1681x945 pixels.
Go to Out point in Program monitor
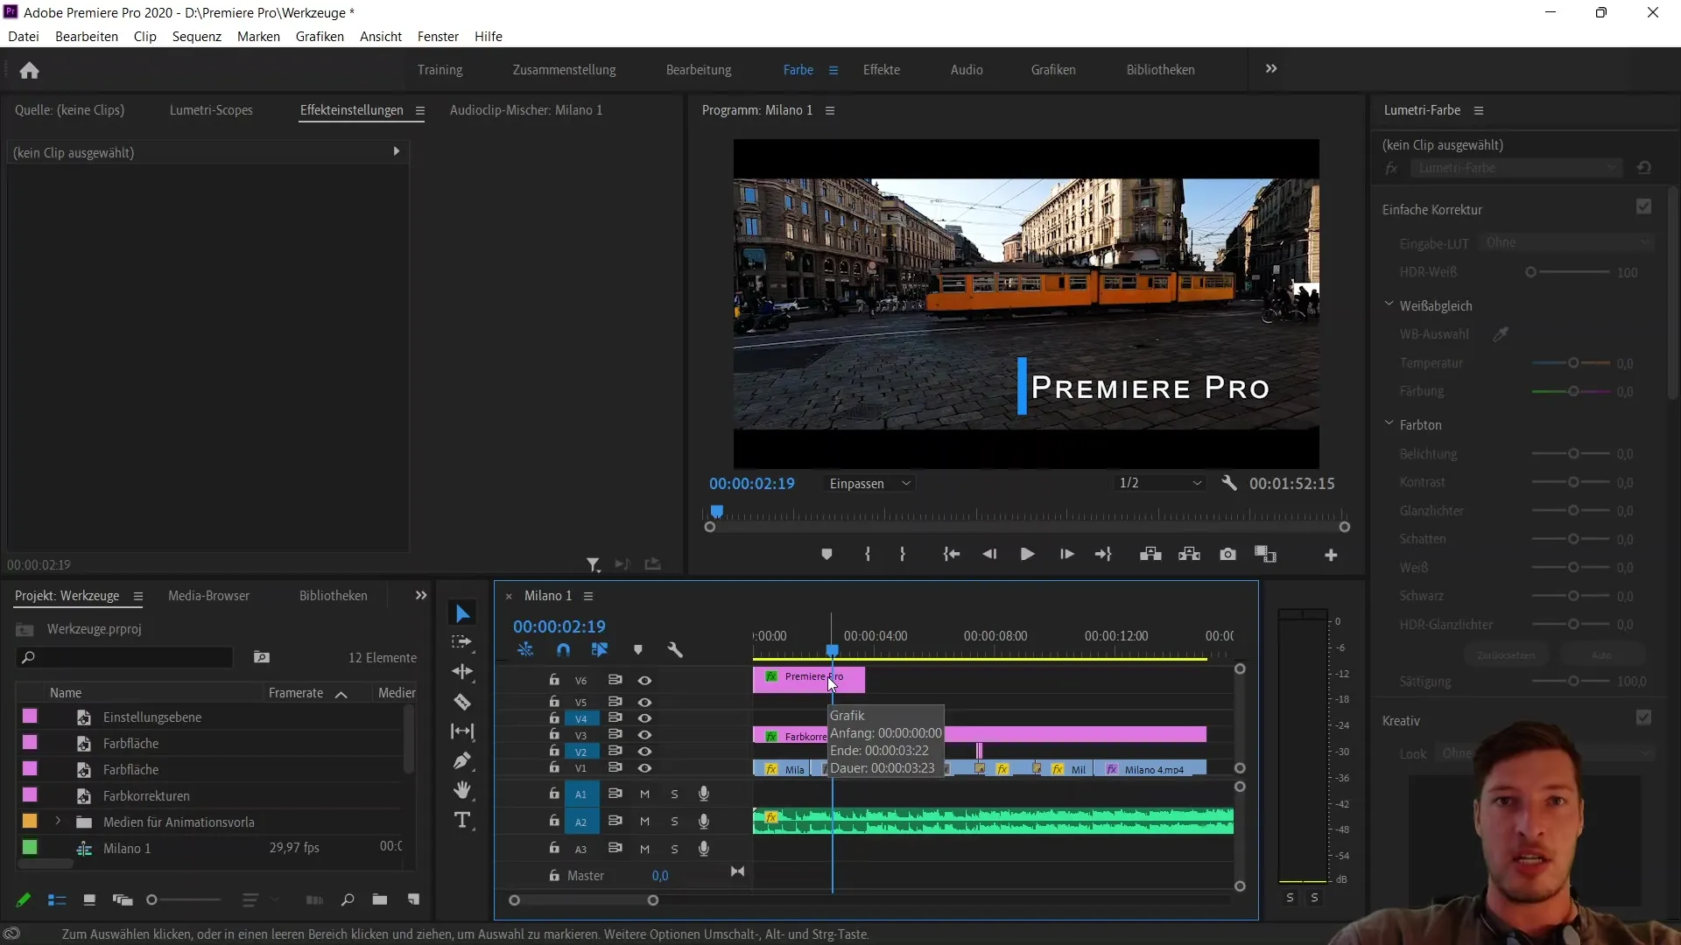pyautogui.click(x=1103, y=555)
